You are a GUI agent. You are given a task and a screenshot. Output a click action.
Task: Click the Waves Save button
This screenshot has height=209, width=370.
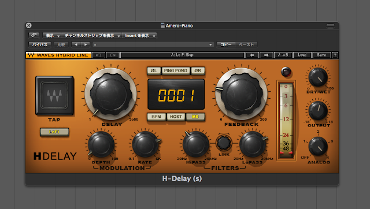[321, 55]
